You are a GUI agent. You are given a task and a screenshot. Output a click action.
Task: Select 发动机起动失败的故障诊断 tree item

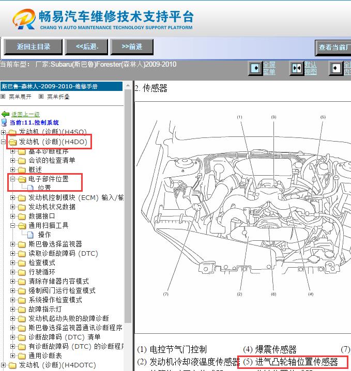point(69,318)
